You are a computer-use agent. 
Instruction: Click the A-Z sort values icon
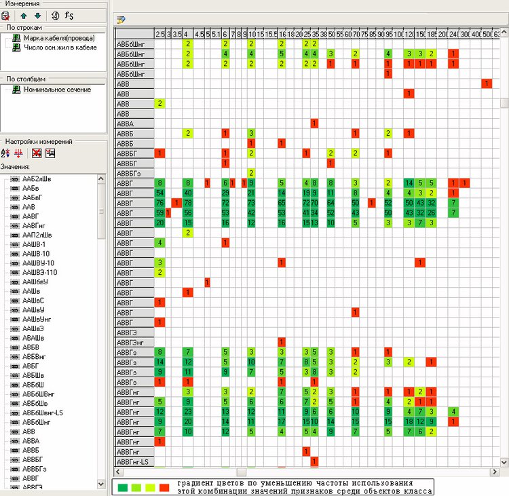click(6, 153)
